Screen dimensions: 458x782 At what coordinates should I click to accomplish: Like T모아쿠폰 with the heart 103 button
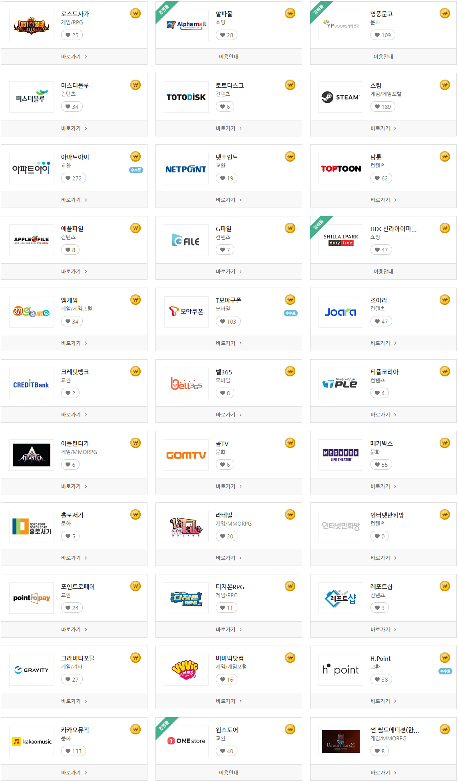(x=228, y=322)
